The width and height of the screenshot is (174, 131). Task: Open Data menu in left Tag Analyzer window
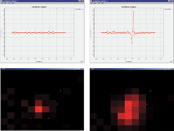tap(5, 3)
